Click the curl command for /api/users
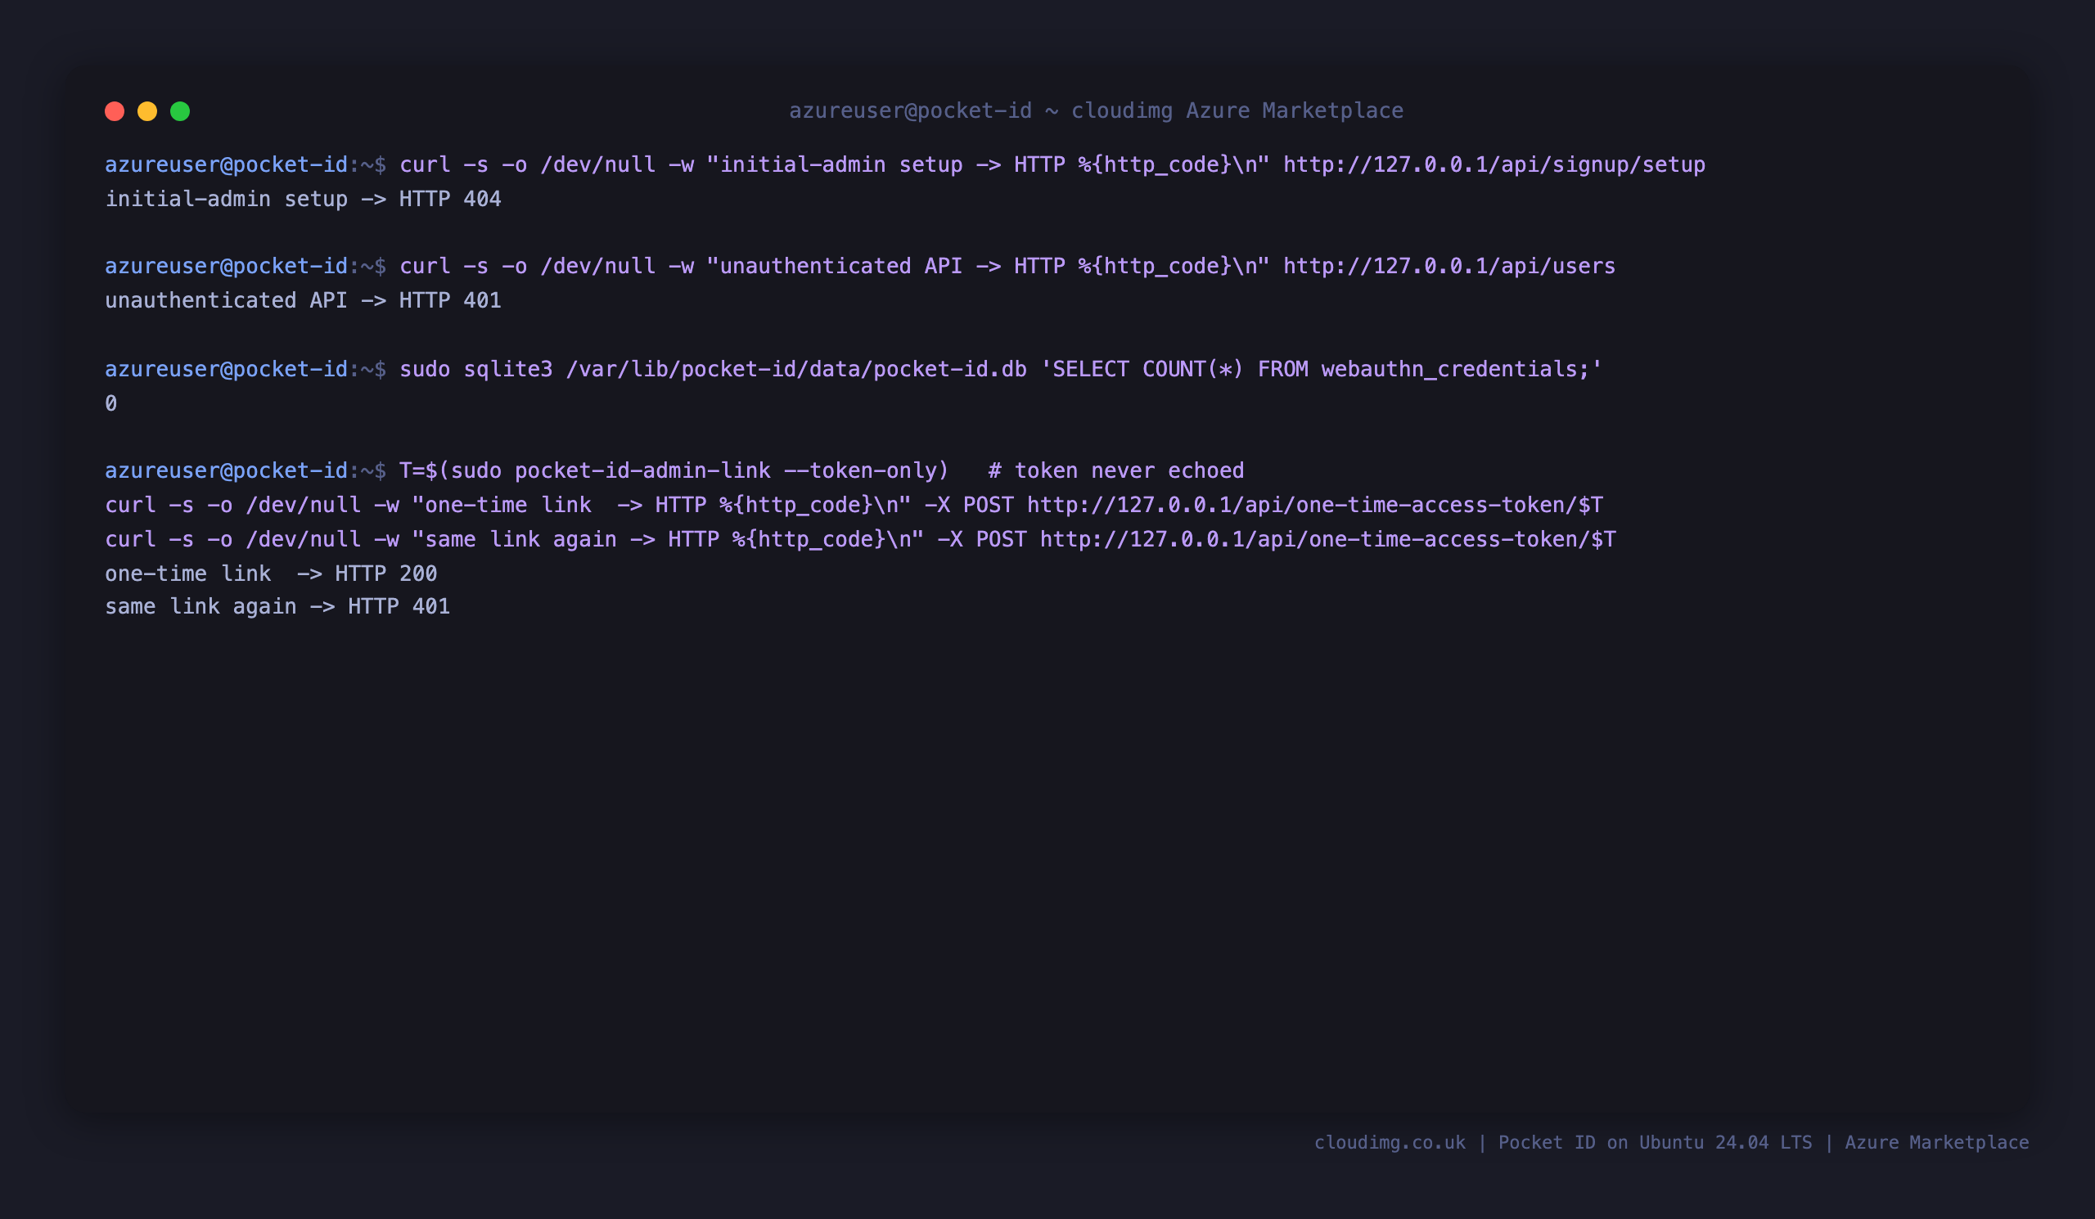Image resolution: width=2095 pixels, height=1219 pixels. point(1007,266)
